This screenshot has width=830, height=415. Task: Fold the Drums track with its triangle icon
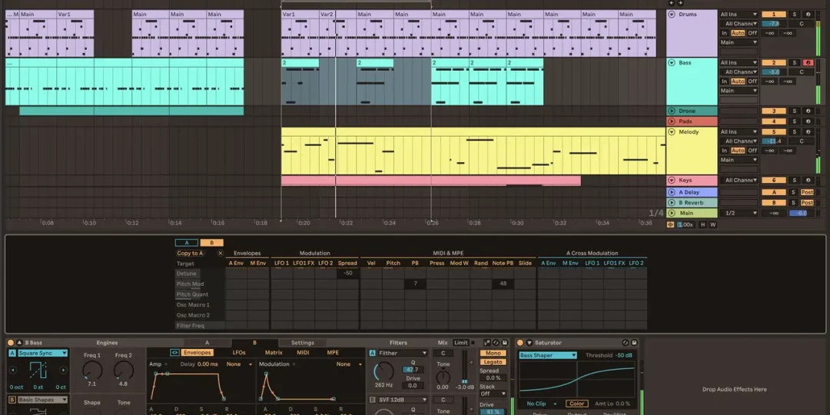point(672,15)
